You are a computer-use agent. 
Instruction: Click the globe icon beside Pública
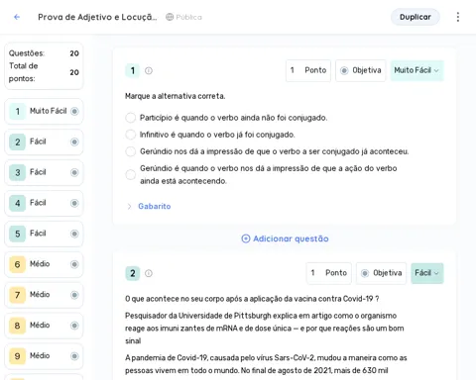point(170,17)
